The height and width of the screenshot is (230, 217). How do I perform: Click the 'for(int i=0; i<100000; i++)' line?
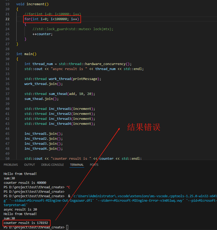pos(52,19)
